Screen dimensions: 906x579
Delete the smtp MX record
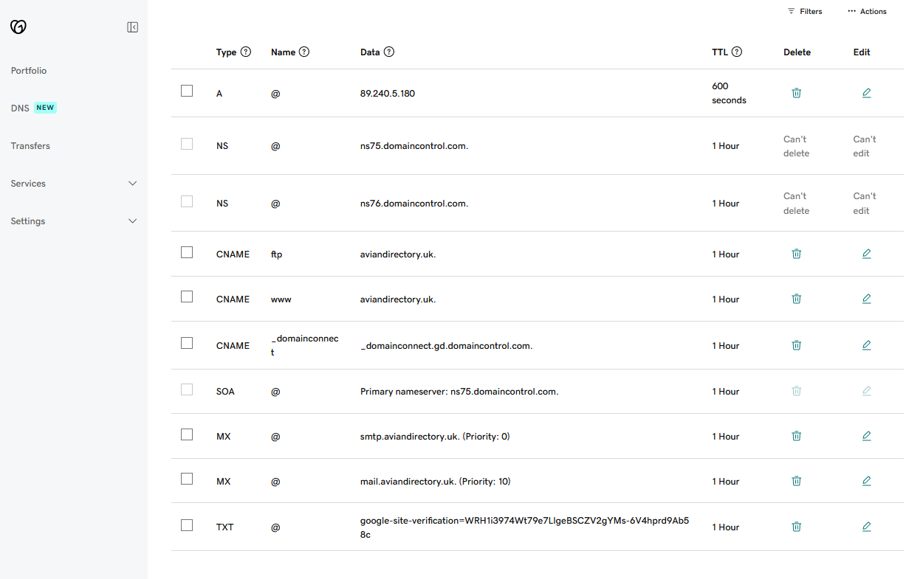pos(796,436)
